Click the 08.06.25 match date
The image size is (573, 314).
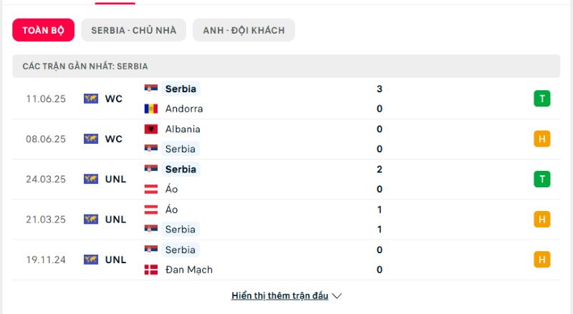[45, 139]
